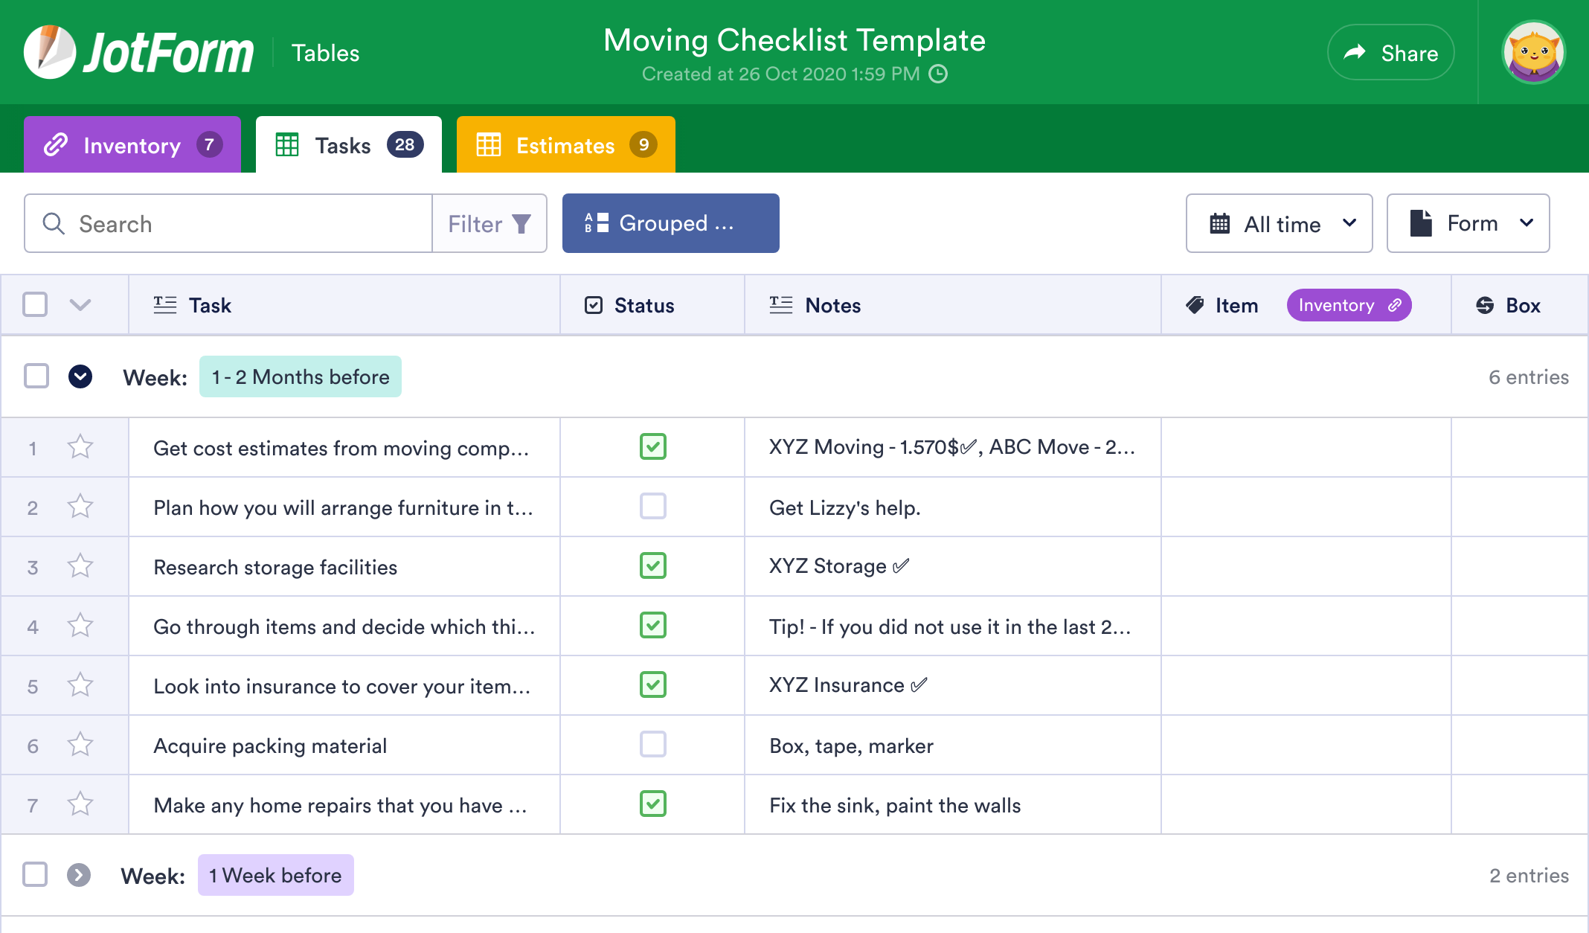Uncheck status for Get cost estimates task
1589x933 pixels.
coord(653,447)
